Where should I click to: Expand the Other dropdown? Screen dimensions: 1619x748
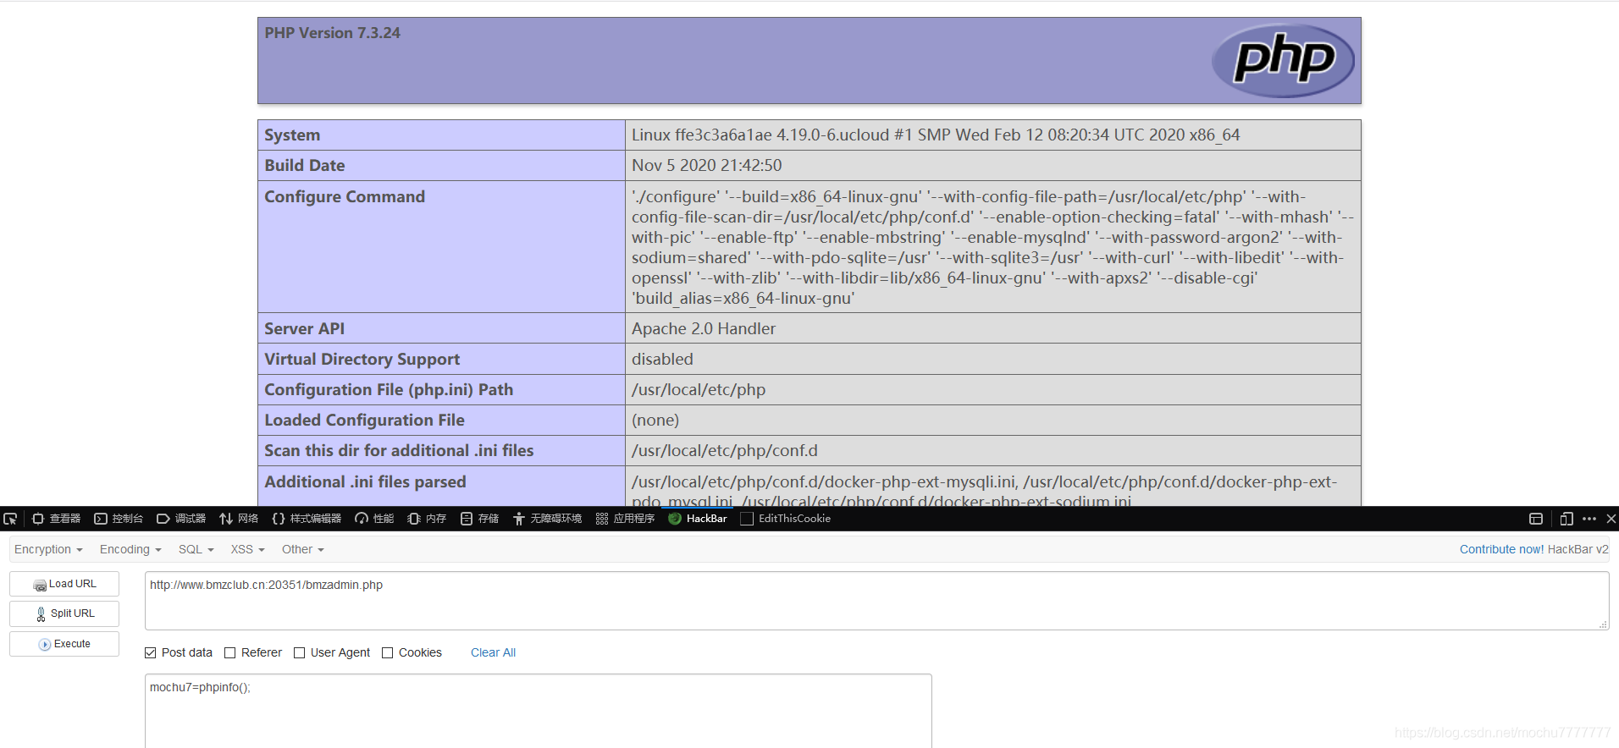click(x=303, y=549)
